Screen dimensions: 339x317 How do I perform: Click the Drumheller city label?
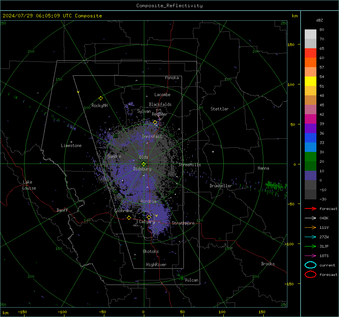click(x=221, y=186)
